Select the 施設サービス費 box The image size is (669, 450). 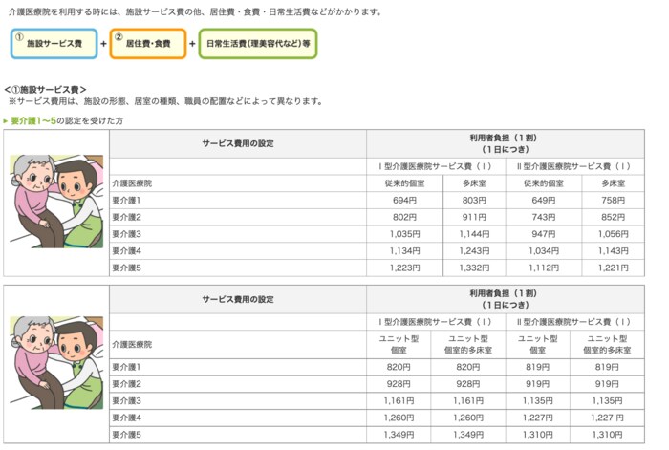click(x=54, y=44)
